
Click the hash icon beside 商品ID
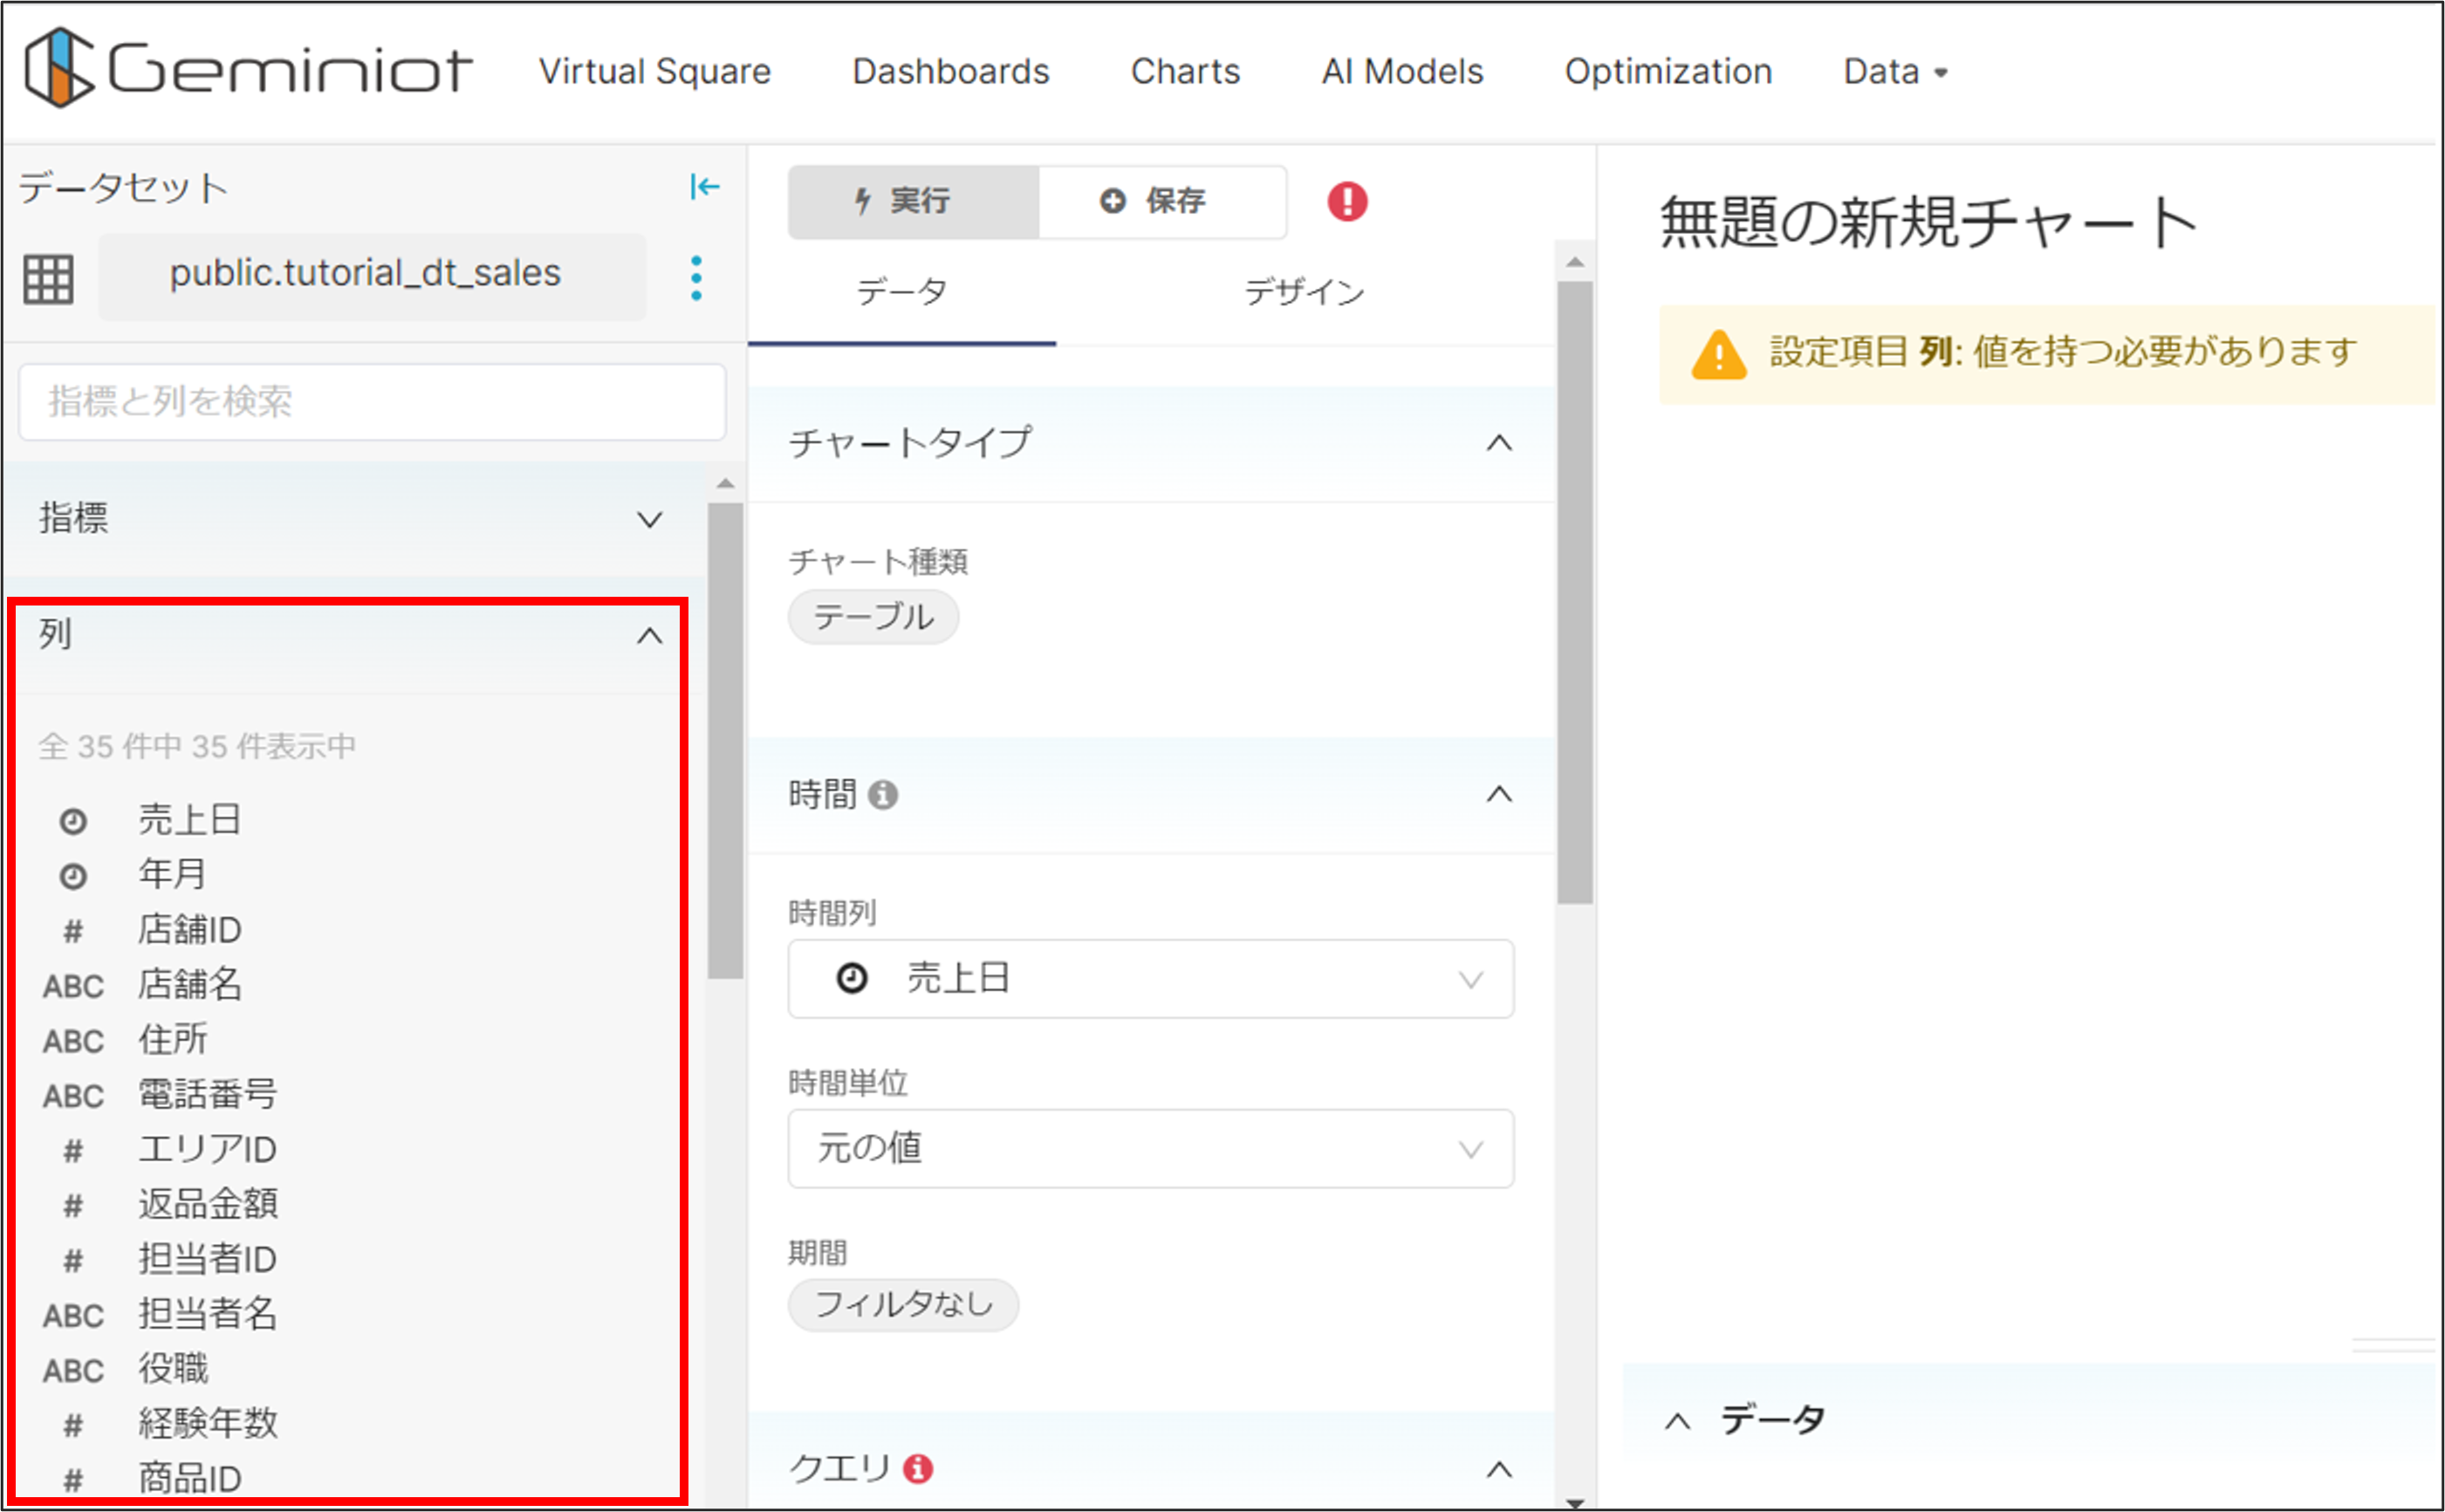pos(72,1481)
